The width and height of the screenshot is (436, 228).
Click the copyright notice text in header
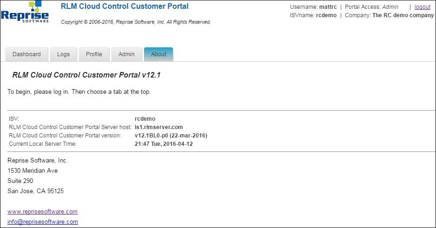point(136,22)
